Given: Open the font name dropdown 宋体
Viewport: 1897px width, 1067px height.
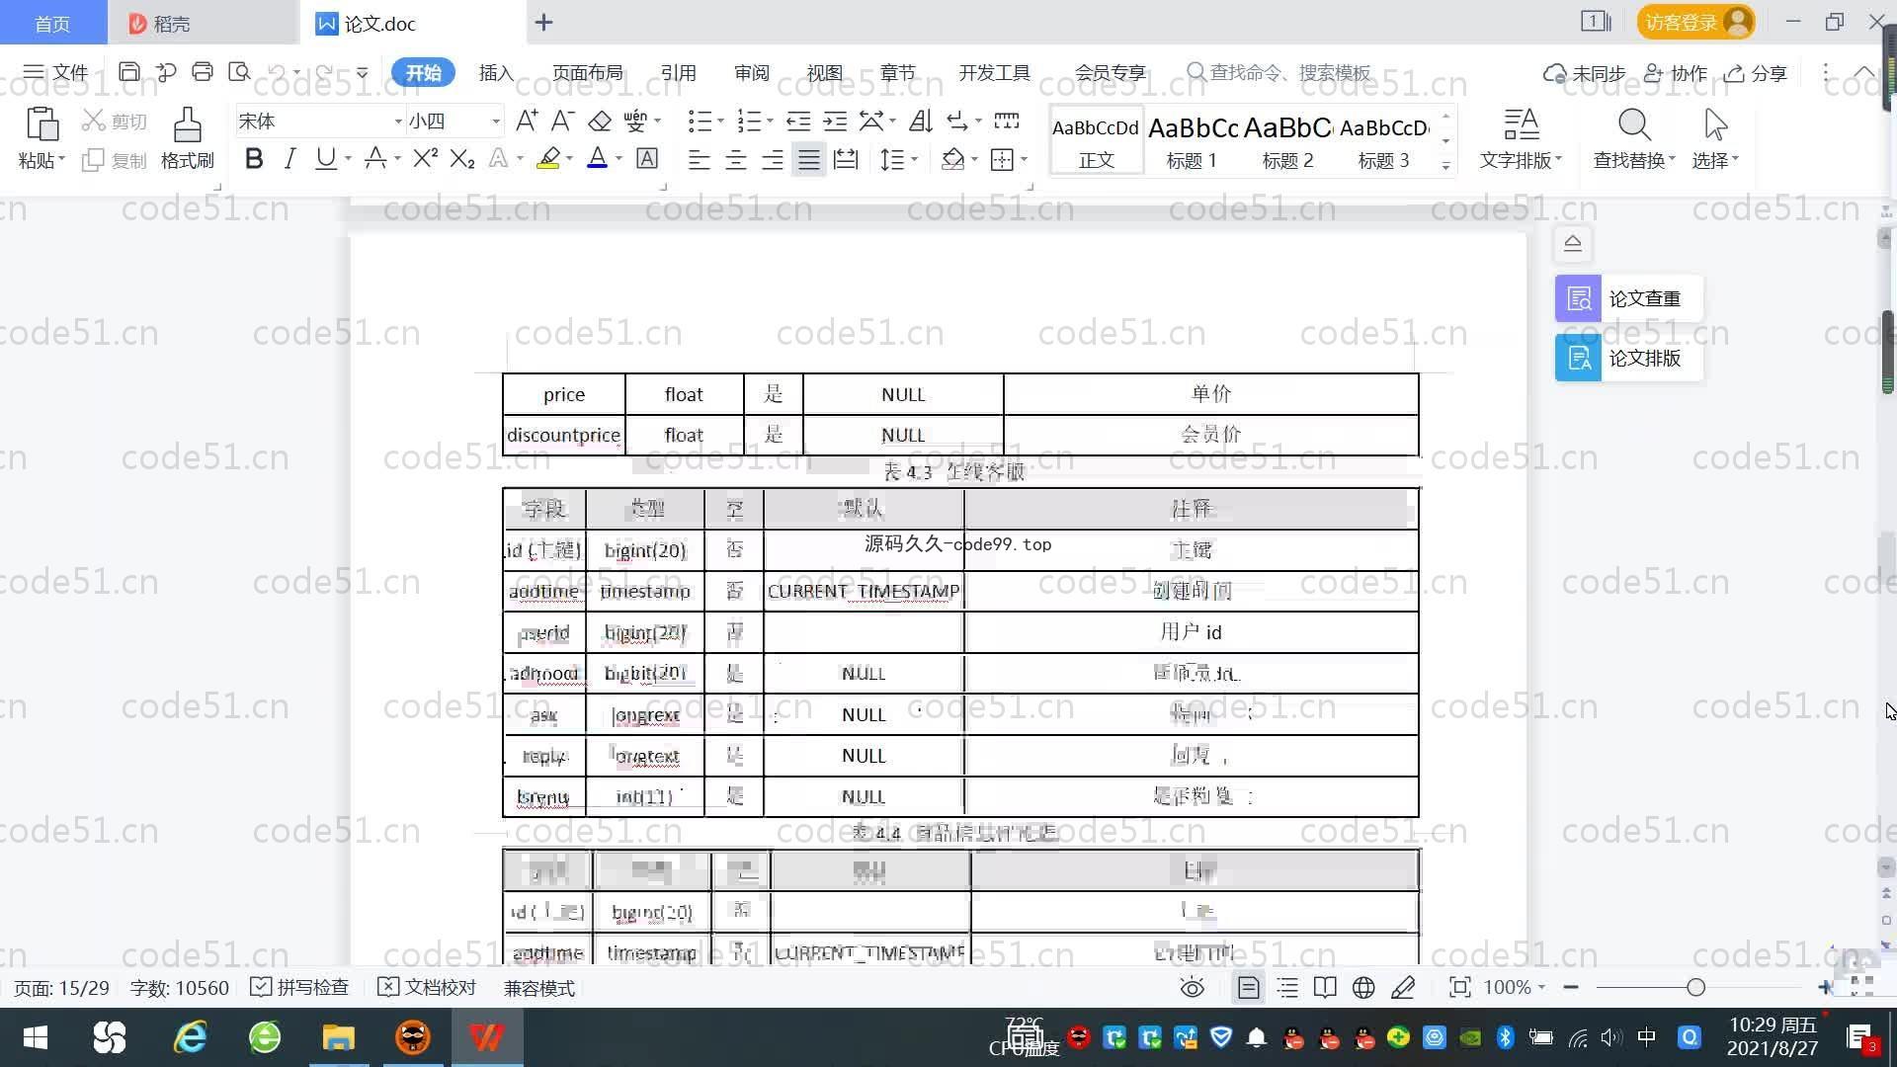Looking at the screenshot, I should 398,122.
